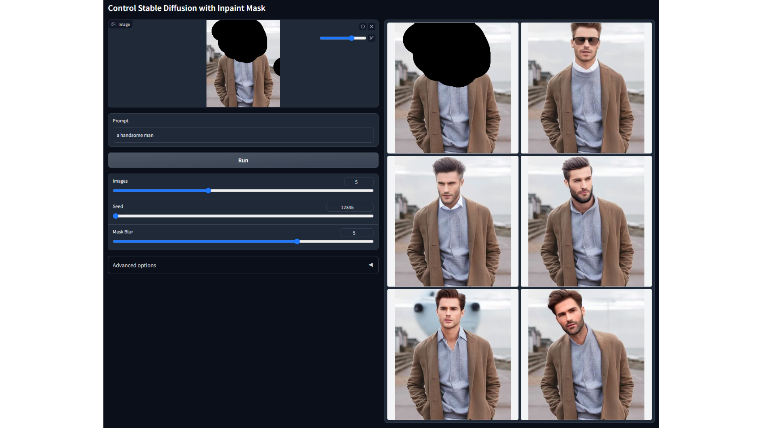Click the Images label above slider
The height and width of the screenshot is (428, 762).
pyautogui.click(x=120, y=181)
